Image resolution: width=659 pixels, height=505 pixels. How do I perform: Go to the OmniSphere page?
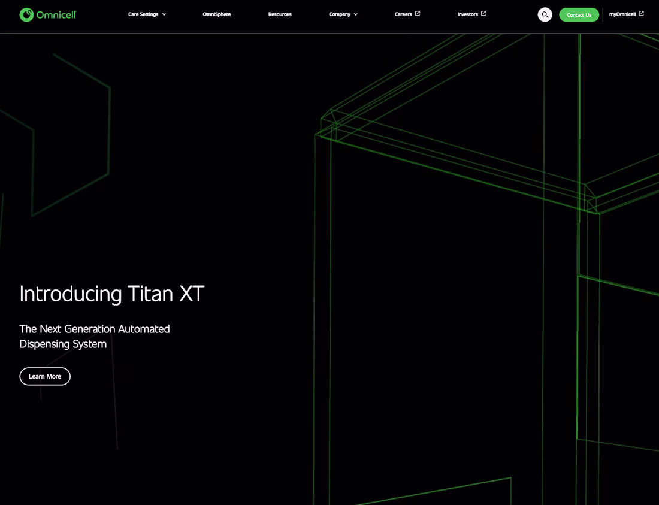216,14
